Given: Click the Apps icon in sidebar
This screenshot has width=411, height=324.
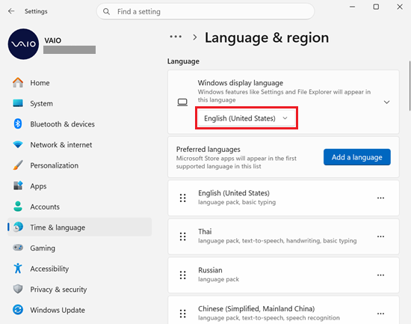Looking at the screenshot, I should tap(18, 186).
